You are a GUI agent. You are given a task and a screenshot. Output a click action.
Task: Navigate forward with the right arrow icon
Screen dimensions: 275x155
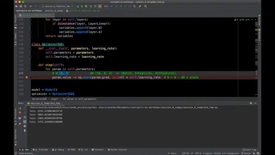(x=35, y=6)
